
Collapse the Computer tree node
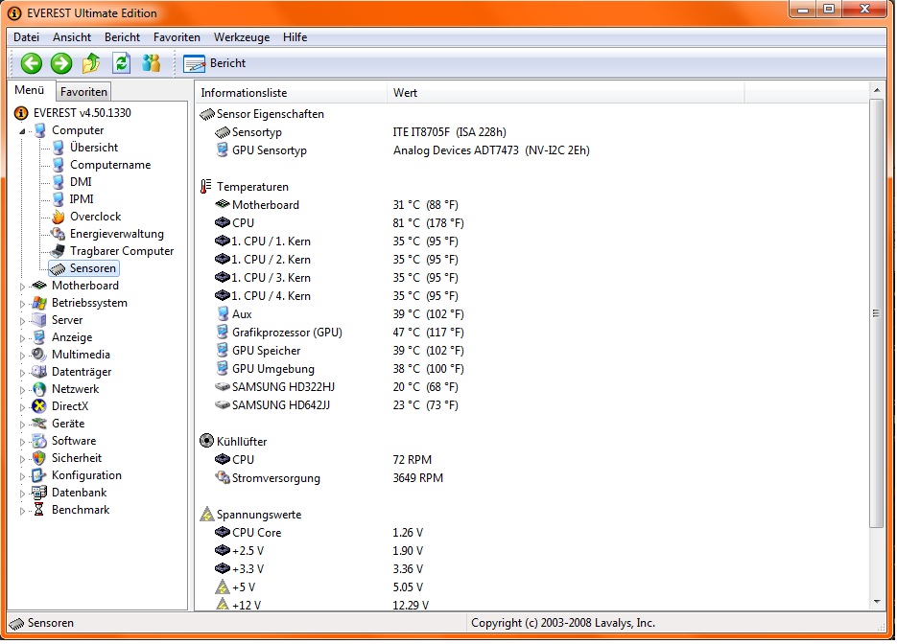[x=22, y=131]
